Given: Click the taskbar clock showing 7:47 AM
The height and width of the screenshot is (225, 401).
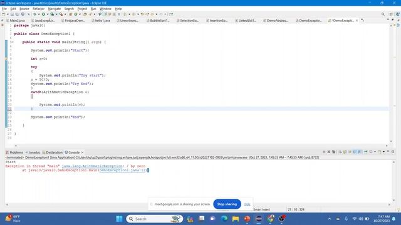Looking at the screenshot, I should 382,219.
